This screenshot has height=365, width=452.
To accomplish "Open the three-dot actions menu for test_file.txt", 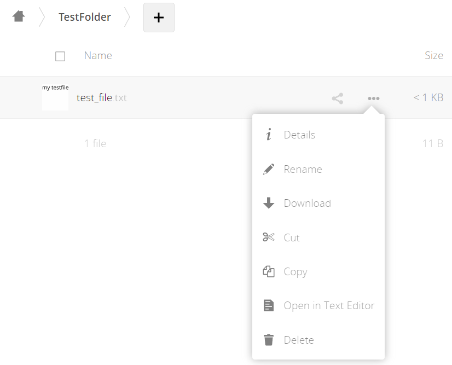I will coord(373,99).
